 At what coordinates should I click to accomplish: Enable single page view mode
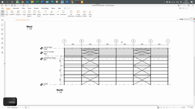tap(158, 107)
